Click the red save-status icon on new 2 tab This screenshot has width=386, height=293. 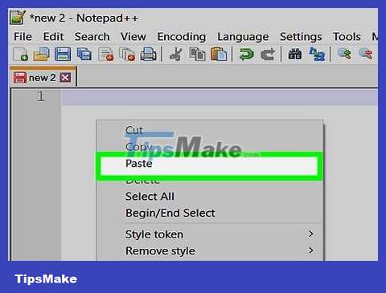point(20,78)
